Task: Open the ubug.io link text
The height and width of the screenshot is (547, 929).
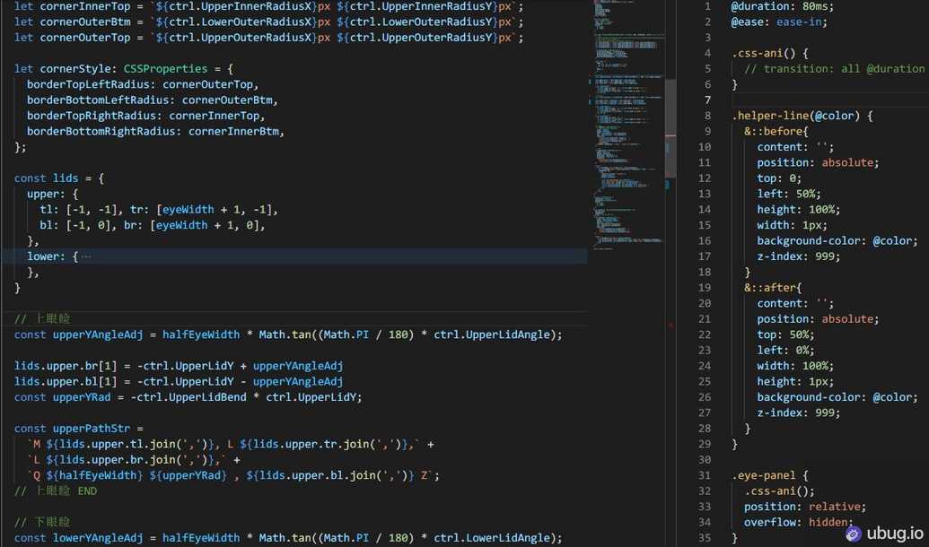Action: pos(898,533)
